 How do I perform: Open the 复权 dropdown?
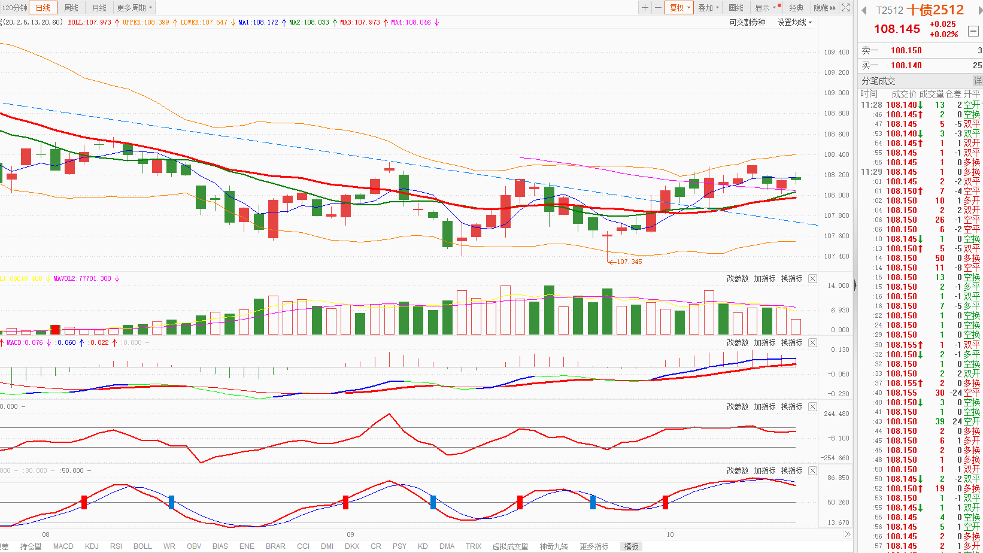679,8
